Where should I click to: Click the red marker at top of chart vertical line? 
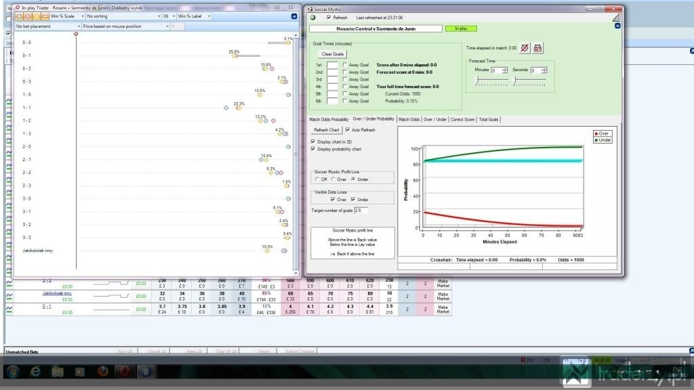(x=76, y=34)
